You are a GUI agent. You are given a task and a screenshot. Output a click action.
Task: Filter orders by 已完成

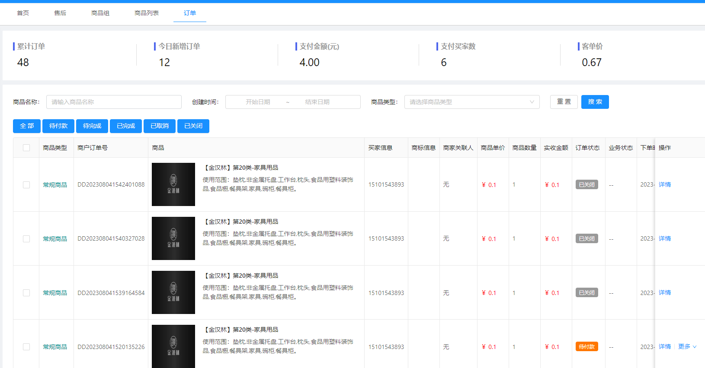126,126
